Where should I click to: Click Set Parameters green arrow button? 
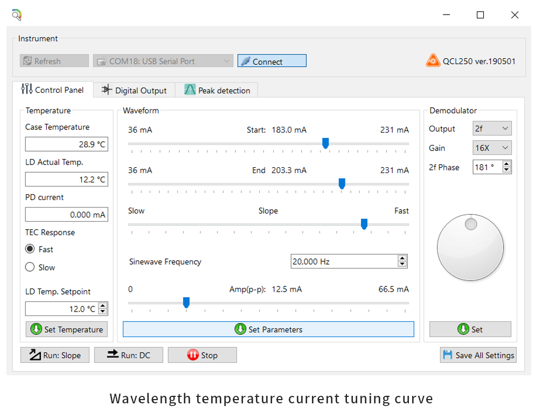tap(268, 329)
